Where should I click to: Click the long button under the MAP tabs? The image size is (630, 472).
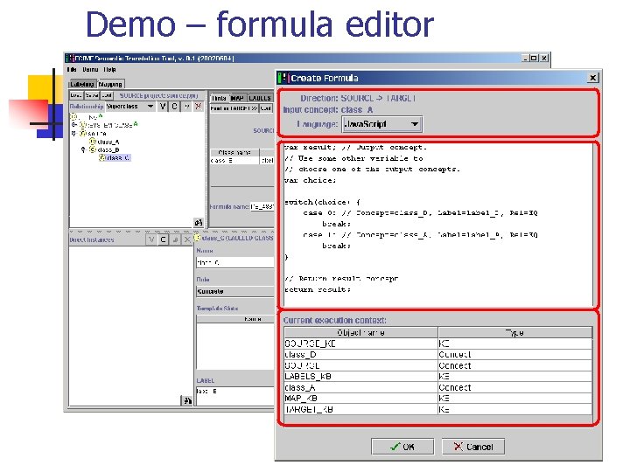[x=234, y=108]
